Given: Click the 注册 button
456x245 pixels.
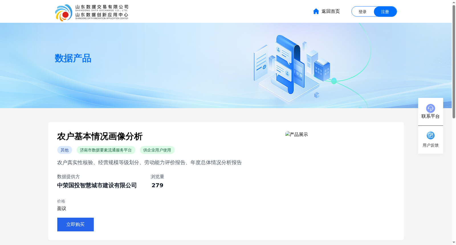Looking at the screenshot, I should coord(385,12).
